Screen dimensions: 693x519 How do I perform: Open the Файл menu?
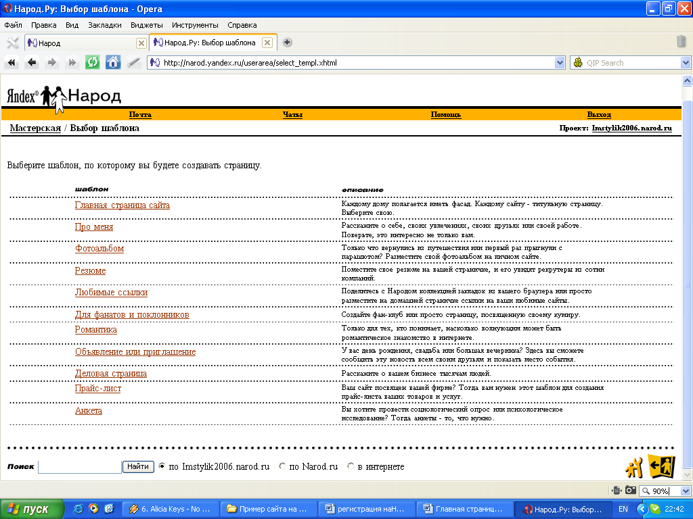14,25
